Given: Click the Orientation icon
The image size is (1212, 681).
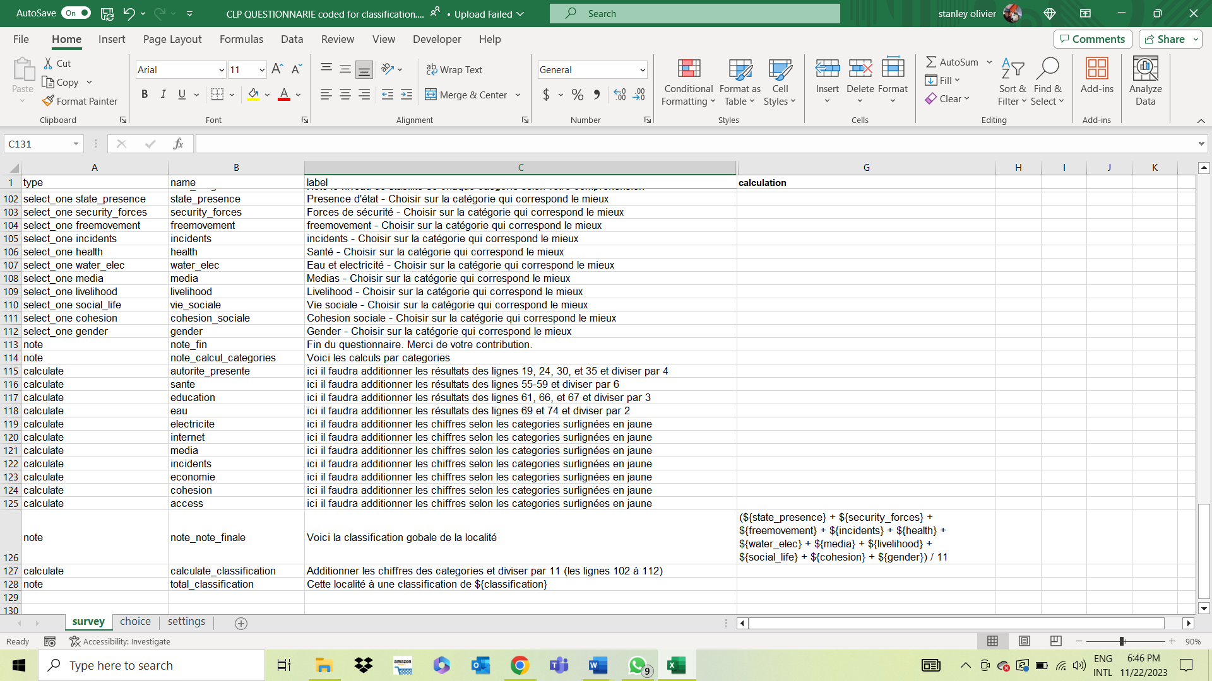Looking at the screenshot, I should 388,69.
